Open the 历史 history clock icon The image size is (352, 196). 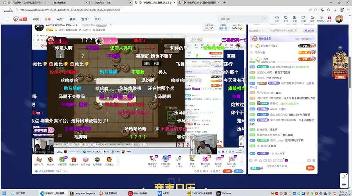(277, 19)
